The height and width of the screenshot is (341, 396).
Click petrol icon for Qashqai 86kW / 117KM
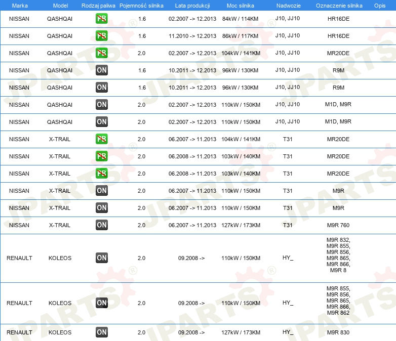click(x=101, y=36)
